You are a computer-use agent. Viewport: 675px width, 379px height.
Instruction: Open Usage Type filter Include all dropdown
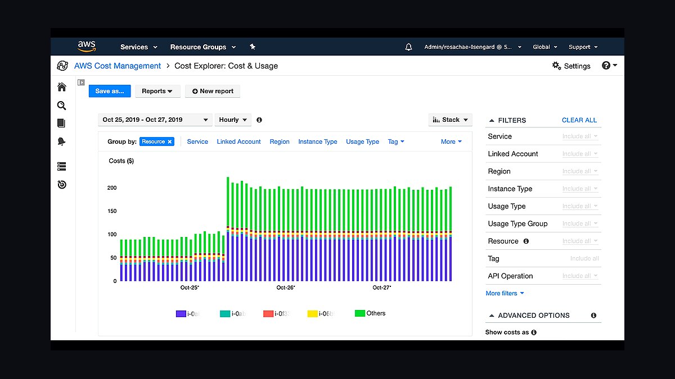pos(580,206)
